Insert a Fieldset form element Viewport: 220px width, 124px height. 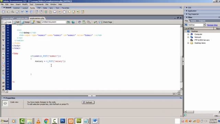tap(64, 12)
